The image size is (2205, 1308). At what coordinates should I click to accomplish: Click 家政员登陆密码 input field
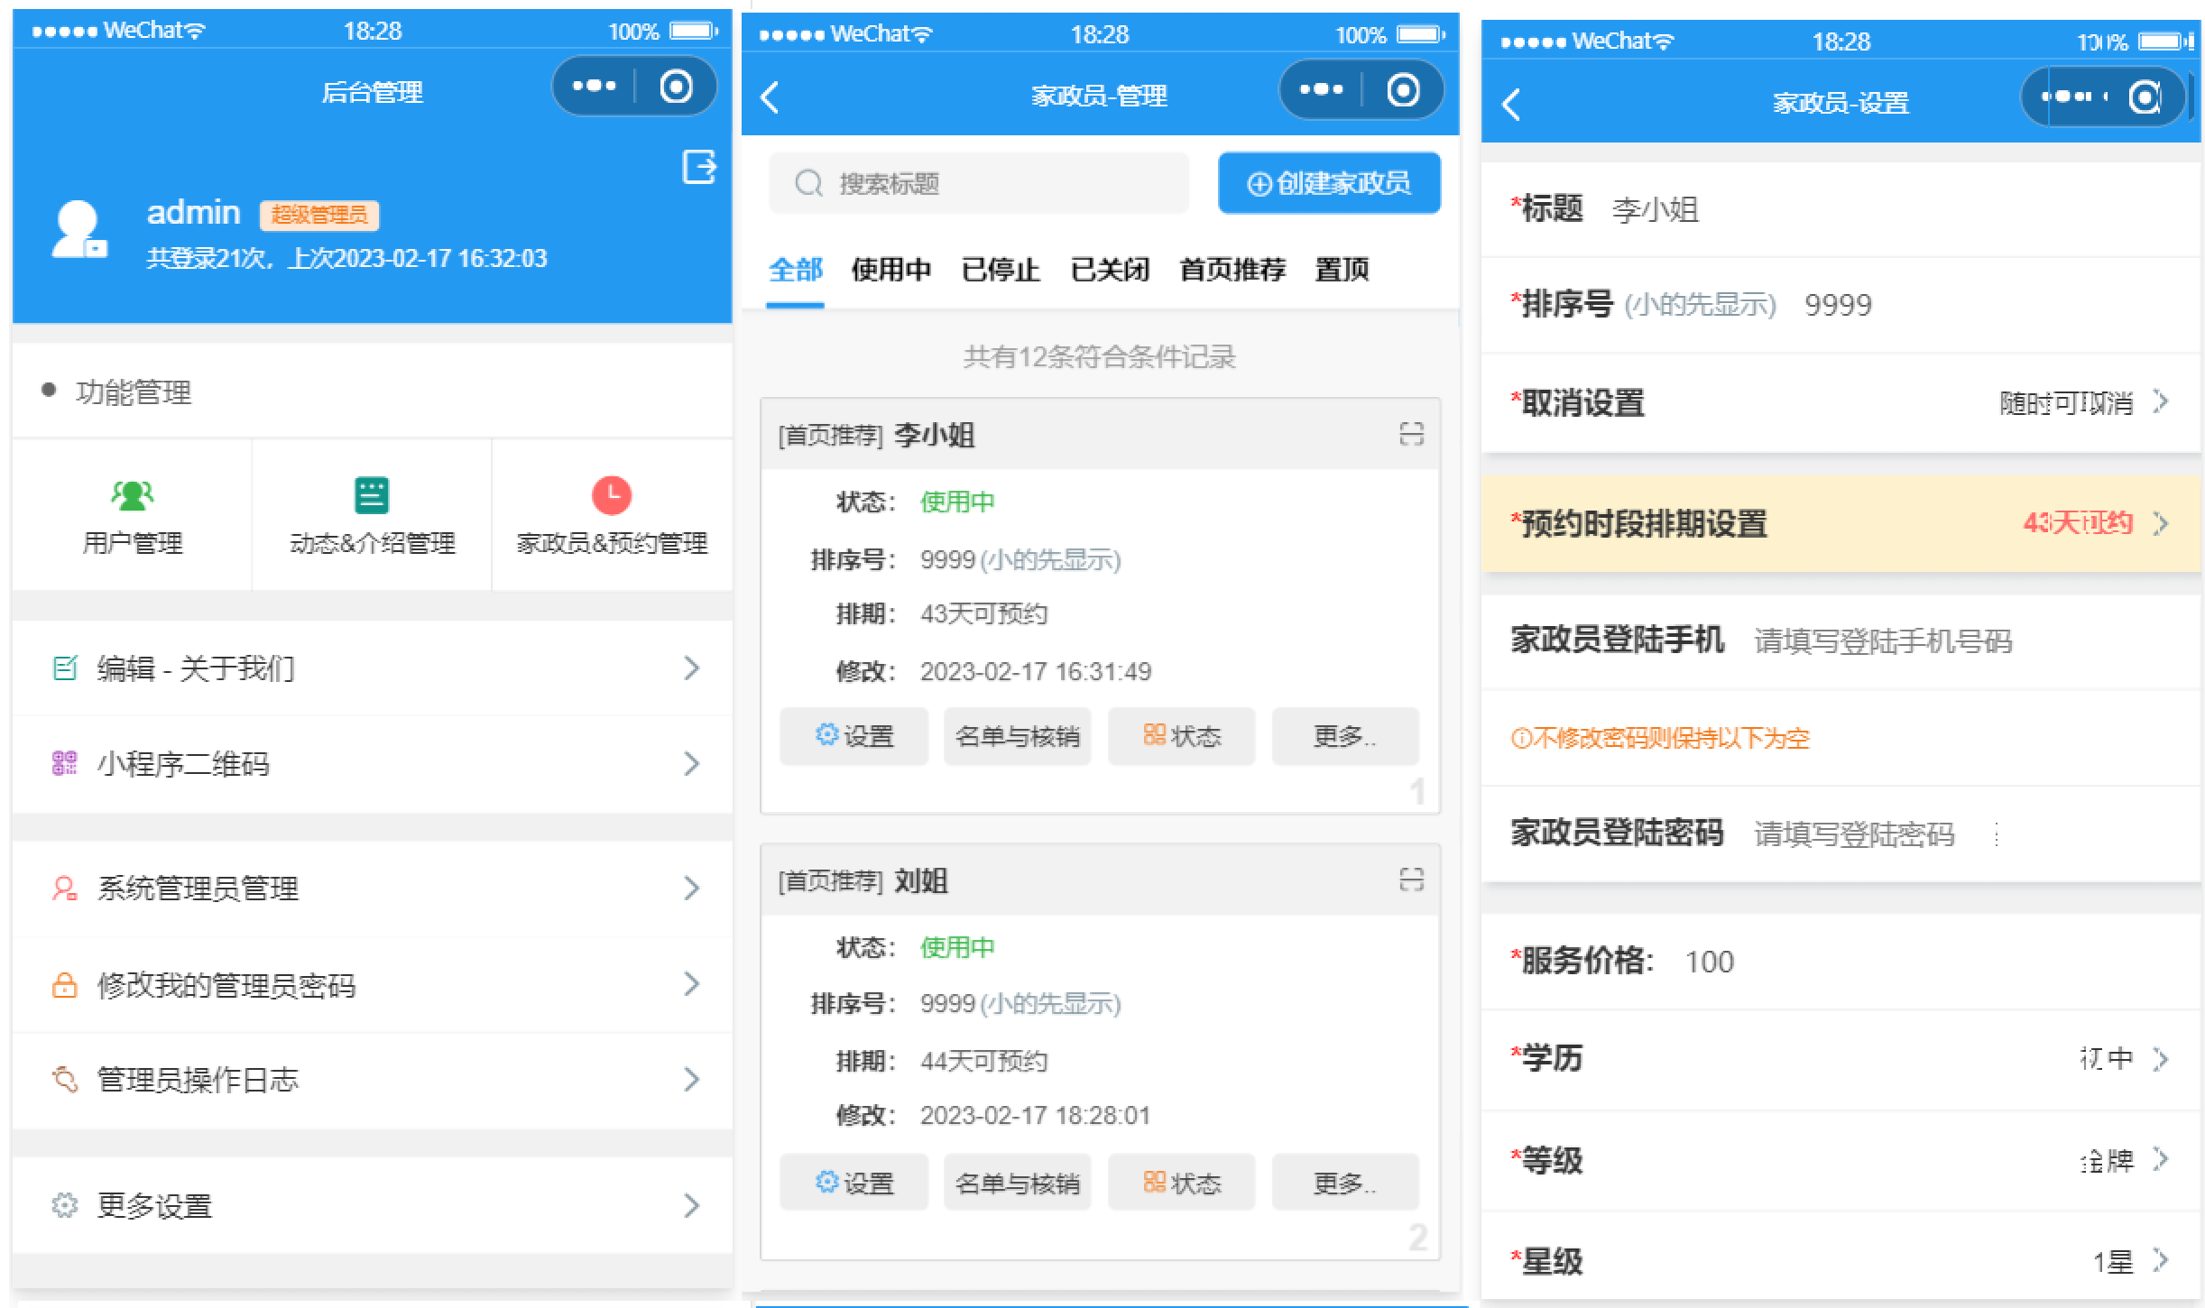pyautogui.click(x=1841, y=833)
